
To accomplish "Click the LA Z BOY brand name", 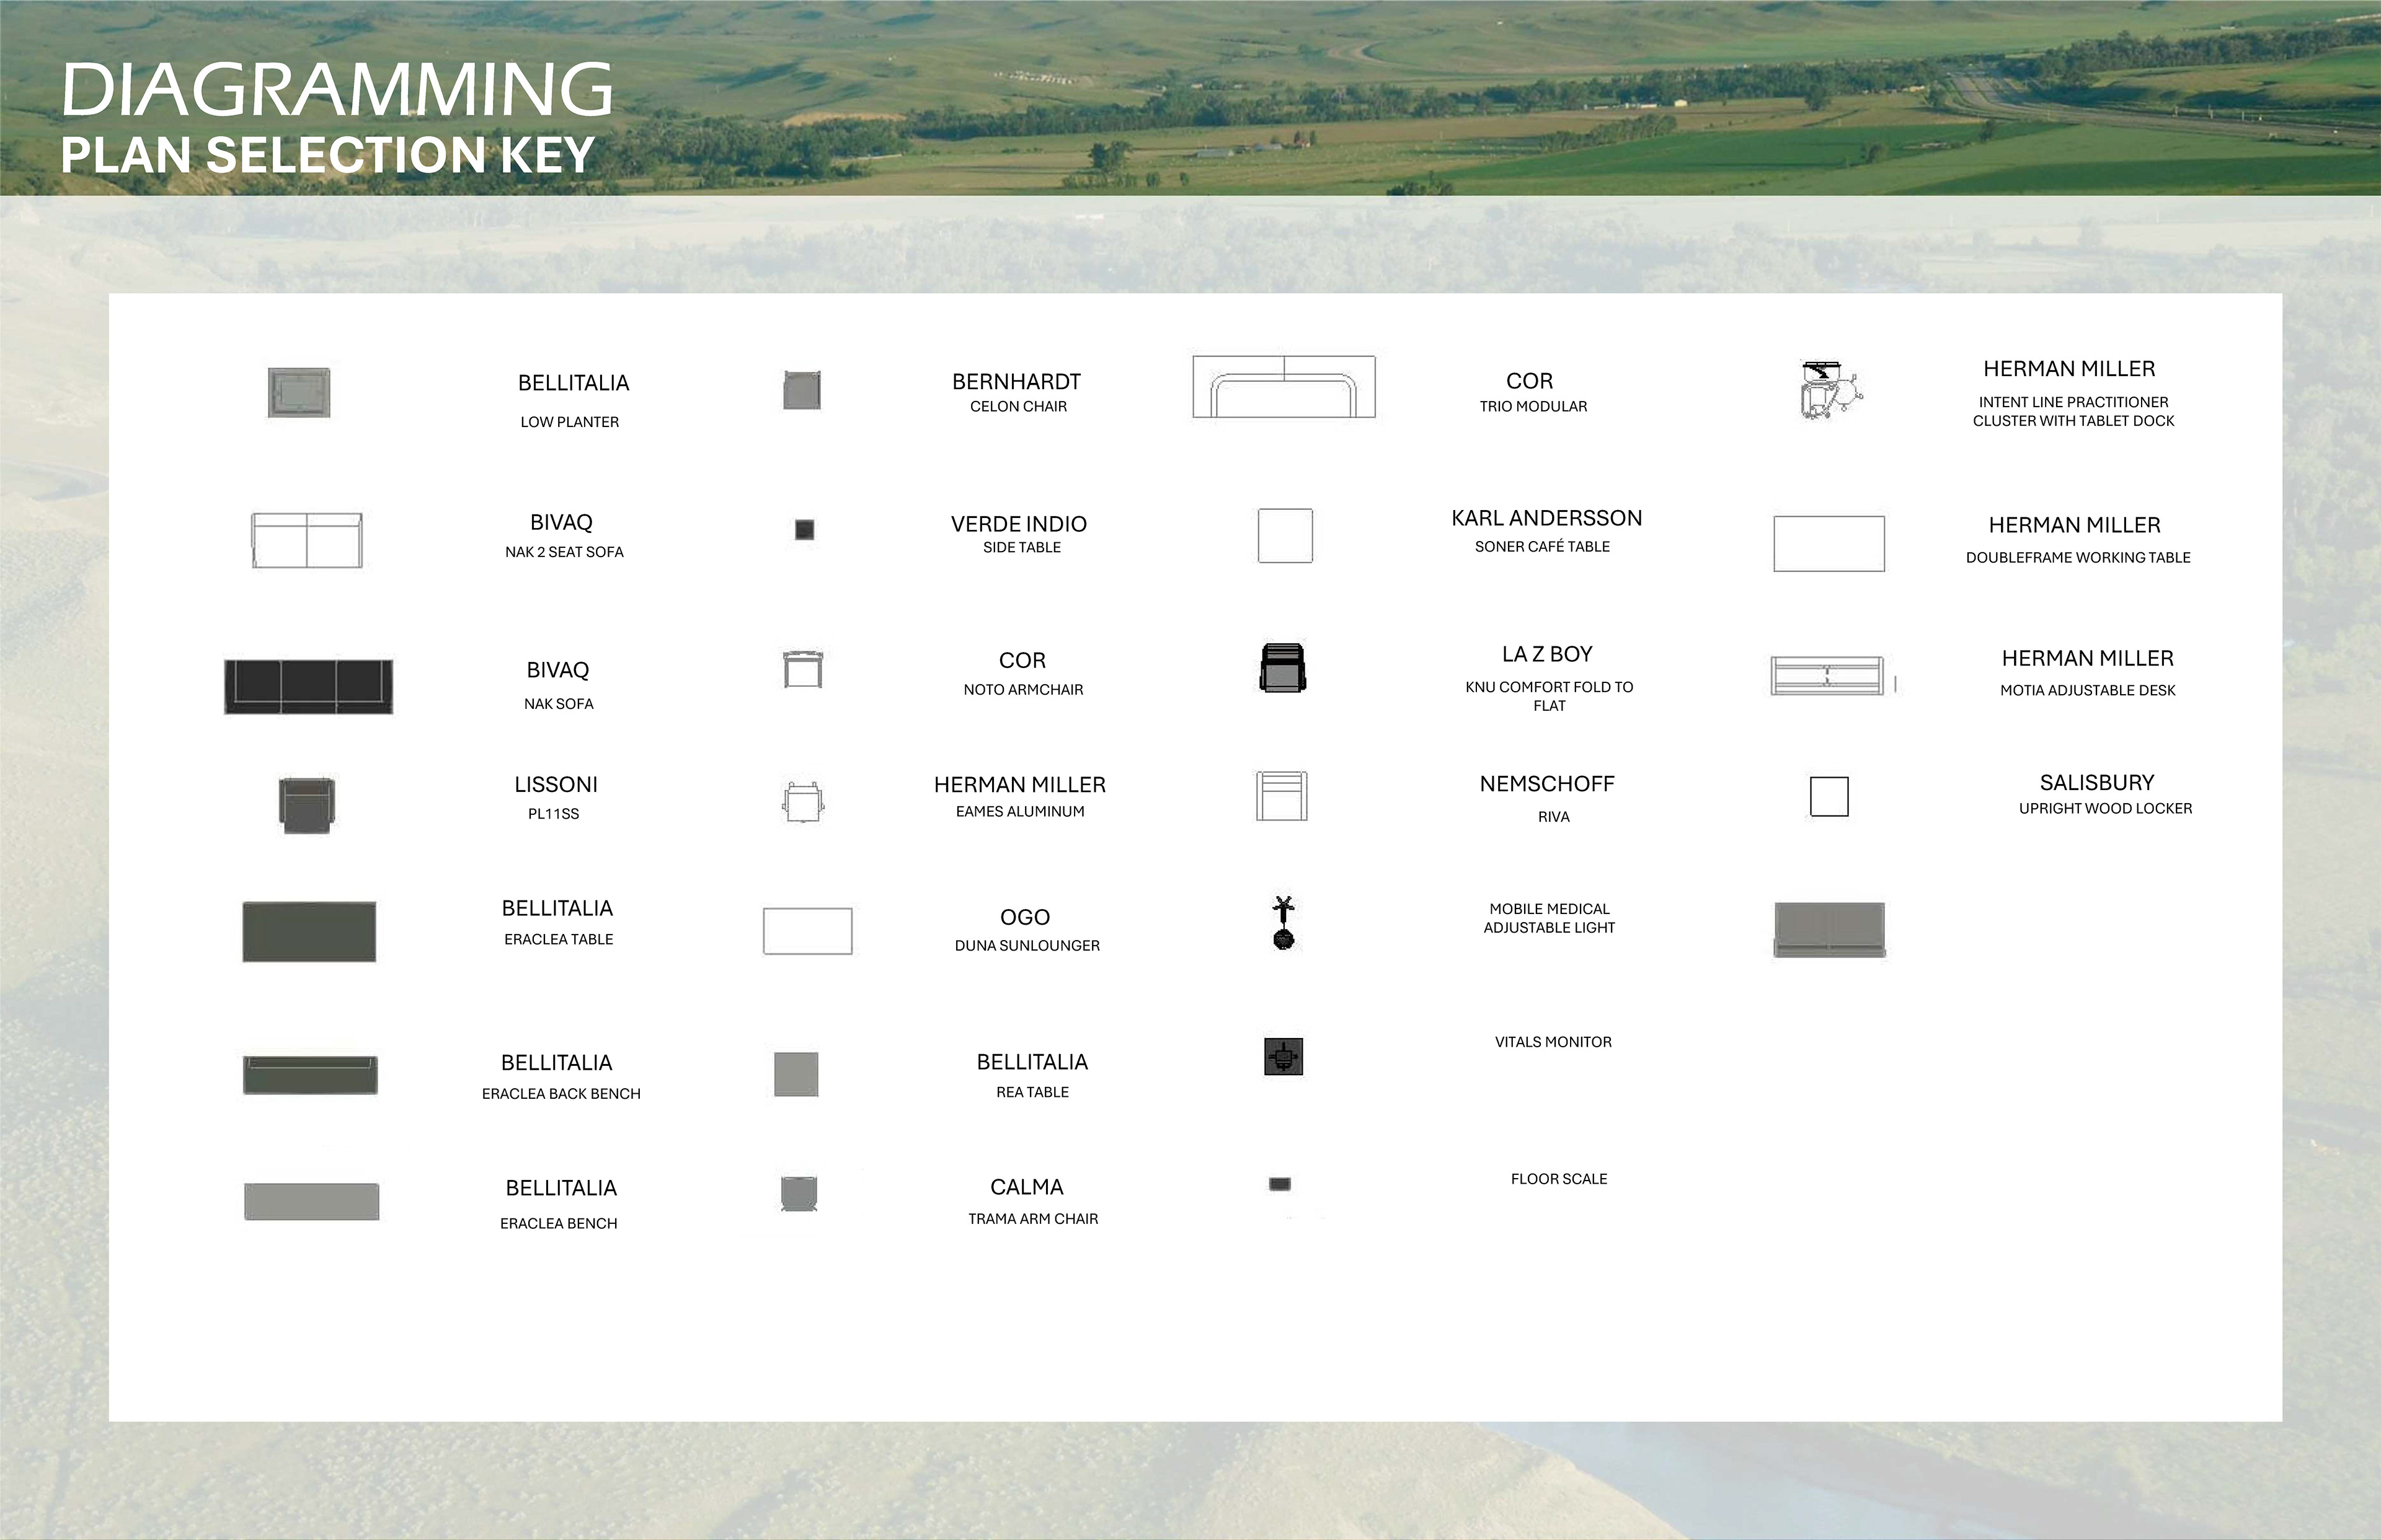I will pos(1546,654).
